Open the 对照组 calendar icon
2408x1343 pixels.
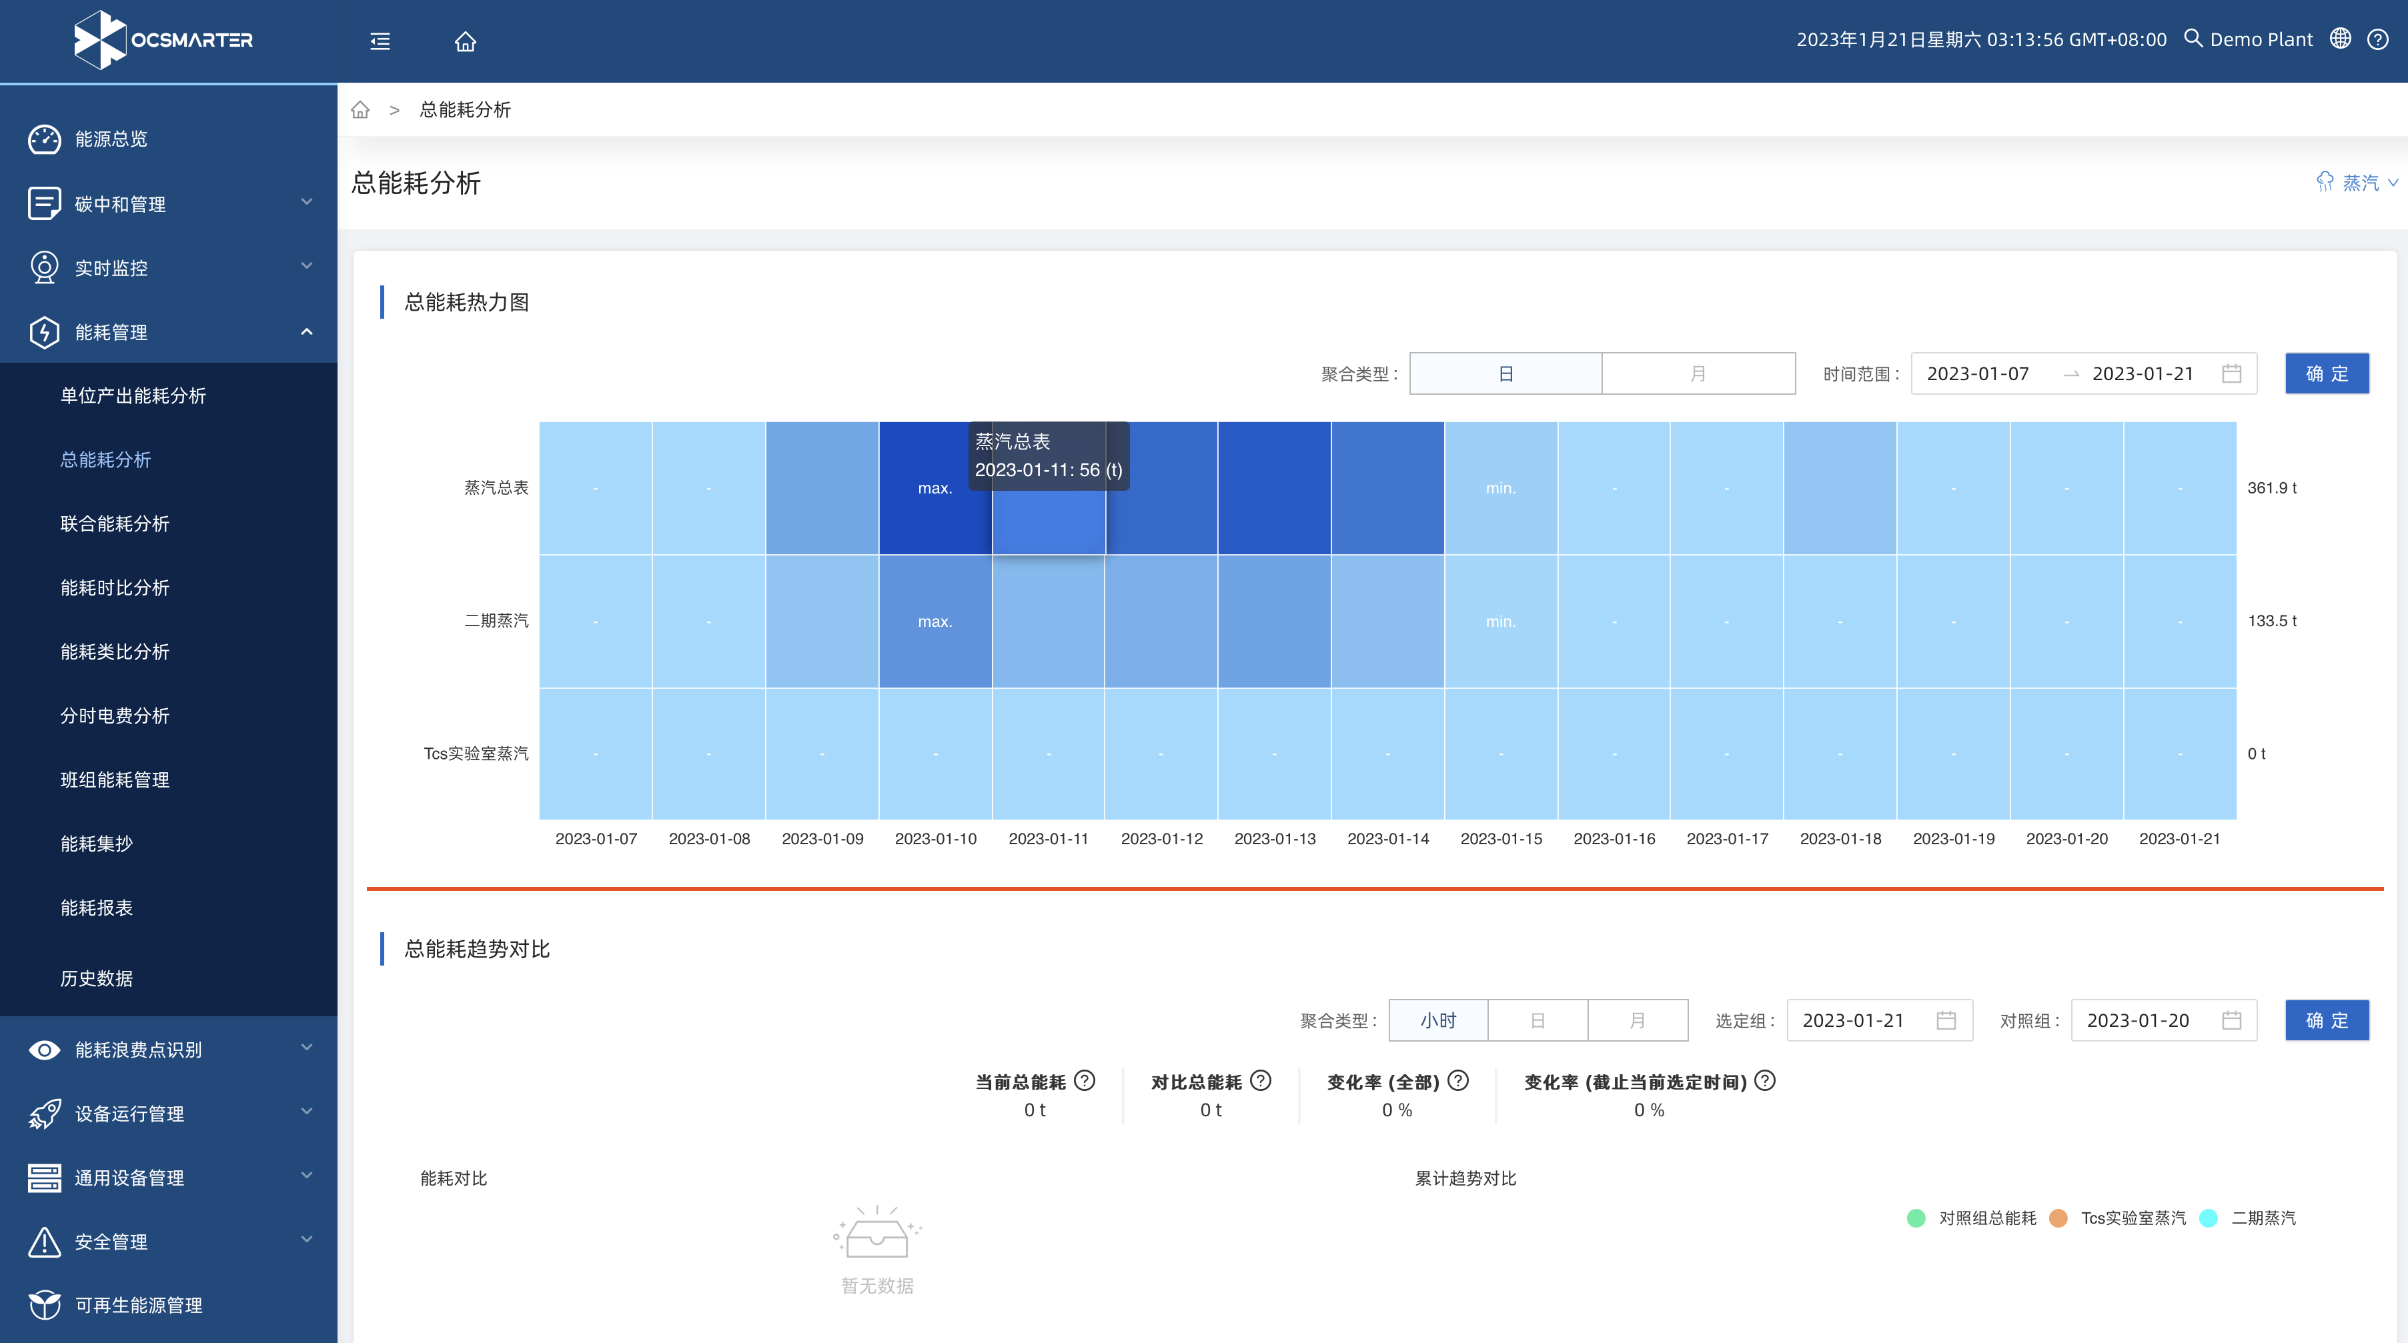pos(2231,1020)
